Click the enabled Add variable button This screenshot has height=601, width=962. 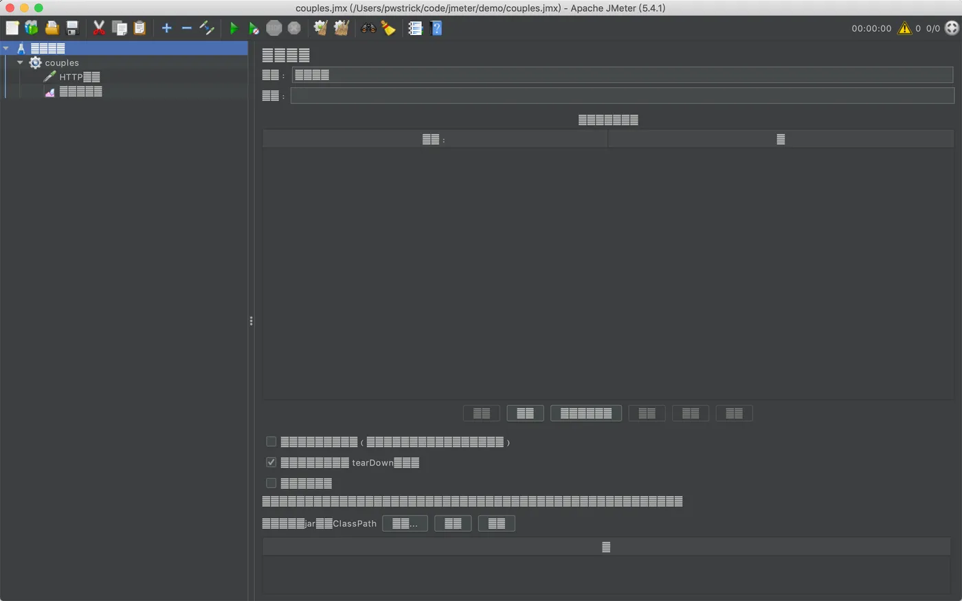pyautogui.click(x=526, y=413)
